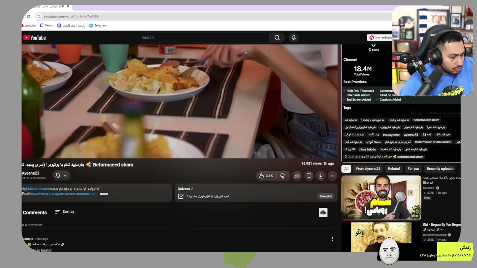Image resolution: width=477 pixels, height=268 pixels.
Task: Open the youtube bookmark in bookmarks bar
Action: click(x=29, y=26)
